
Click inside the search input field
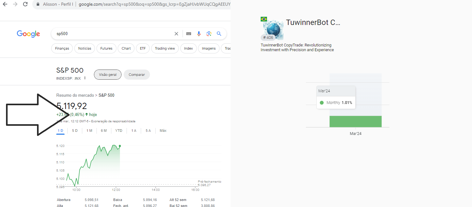[111, 33]
